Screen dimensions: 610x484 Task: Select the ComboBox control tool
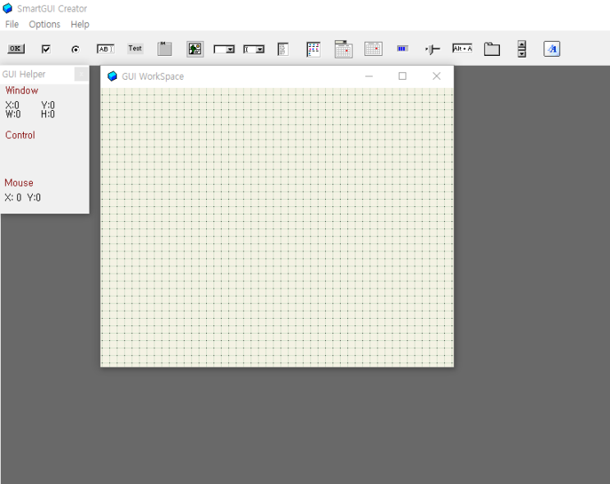pyautogui.click(x=254, y=49)
